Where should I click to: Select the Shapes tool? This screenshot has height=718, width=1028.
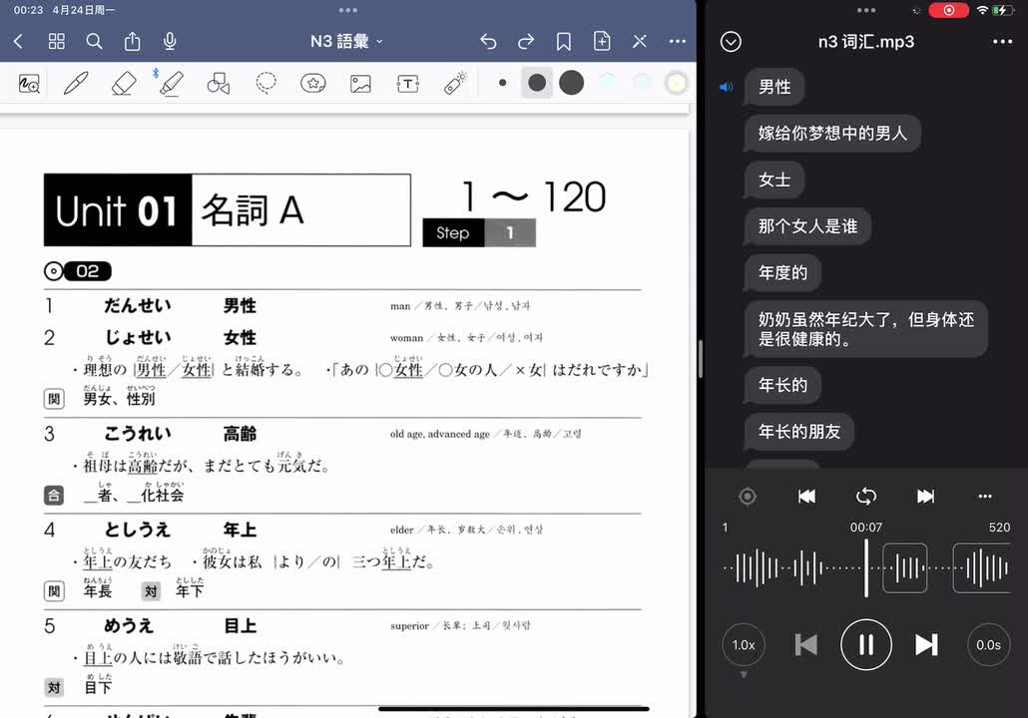pyautogui.click(x=219, y=83)
